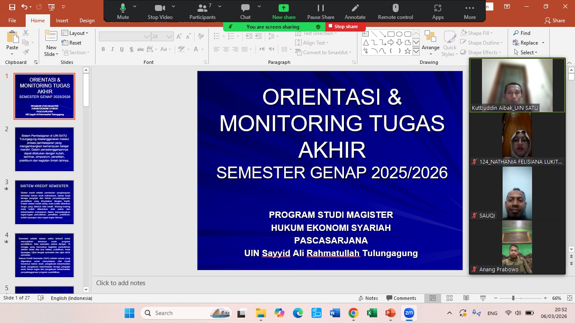
Task: Open the Arrange menu
Action: pyautogui.click(x=431, y=42)
